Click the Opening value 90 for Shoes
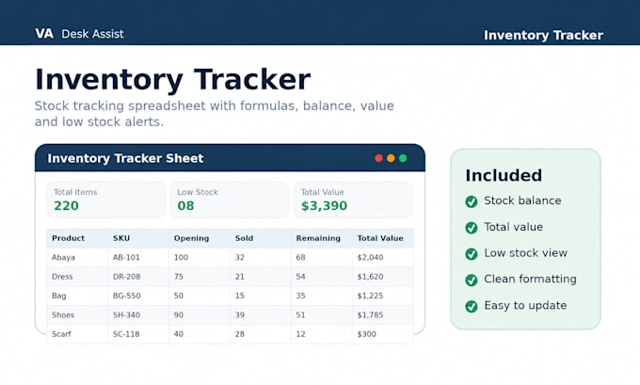The width and height of the screenshot is (640, 385). 179,314
